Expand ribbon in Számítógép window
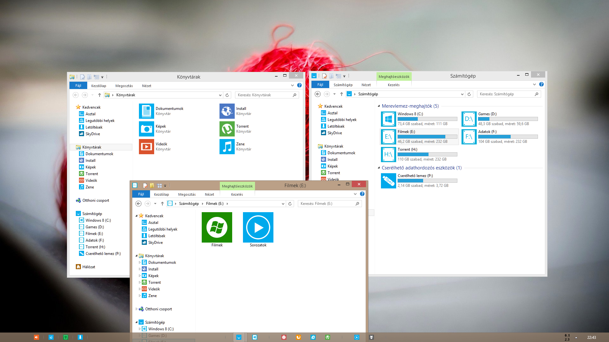 click(534, 84)
